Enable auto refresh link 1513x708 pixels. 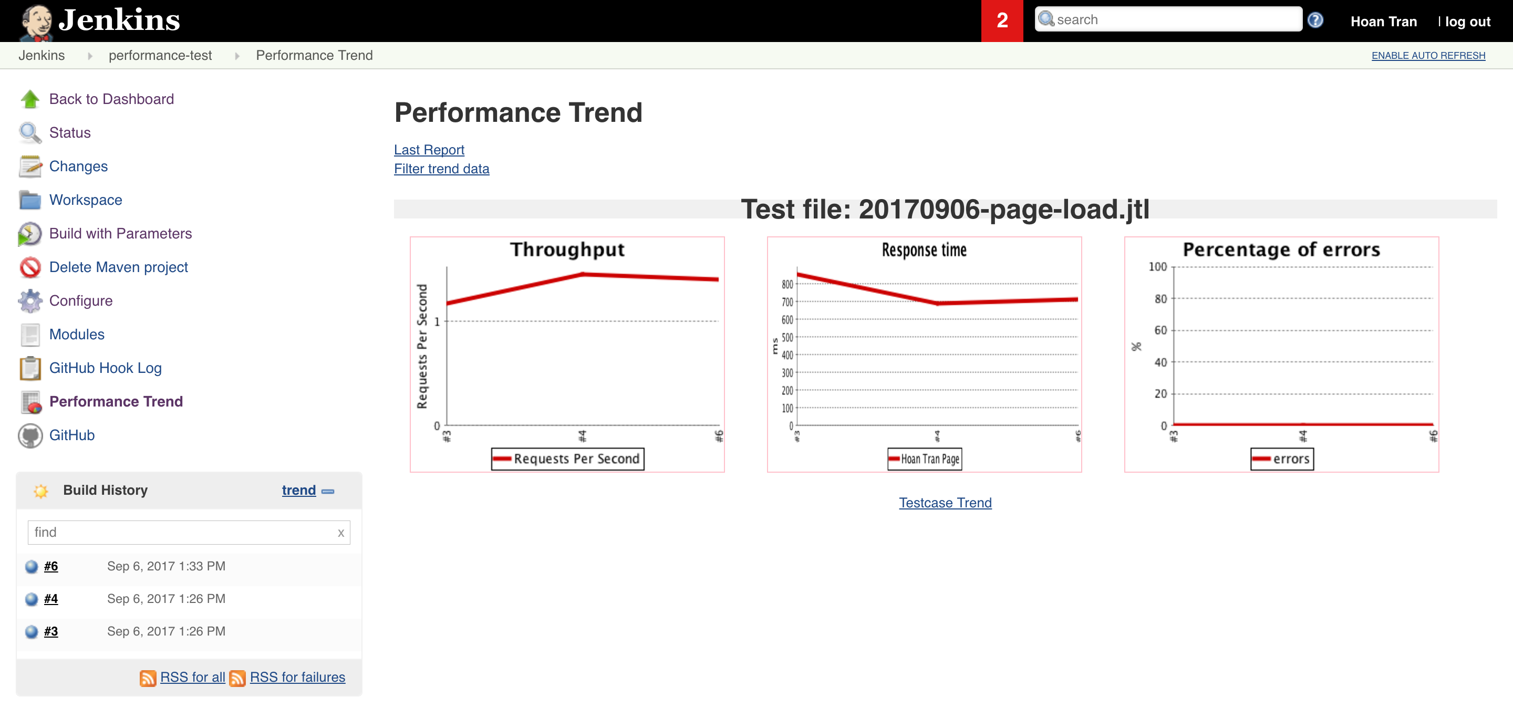click(x=1428, y=55)
